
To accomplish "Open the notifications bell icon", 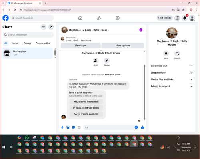I will coord(185,18).
